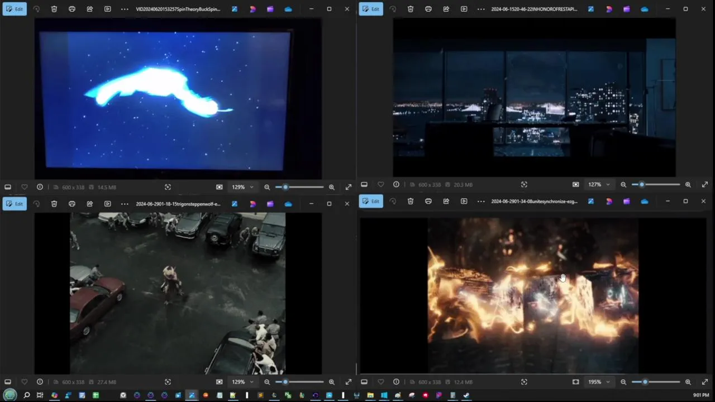
Task: Open the See more menu in the SpinTheory window
Action: (x=125, y=9)
